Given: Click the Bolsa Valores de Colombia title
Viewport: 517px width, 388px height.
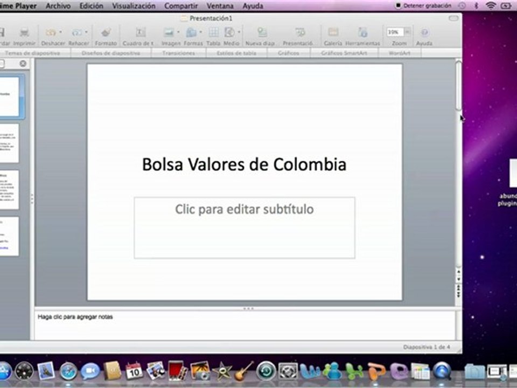Looking at the screenshot, I should coord(244,164).
